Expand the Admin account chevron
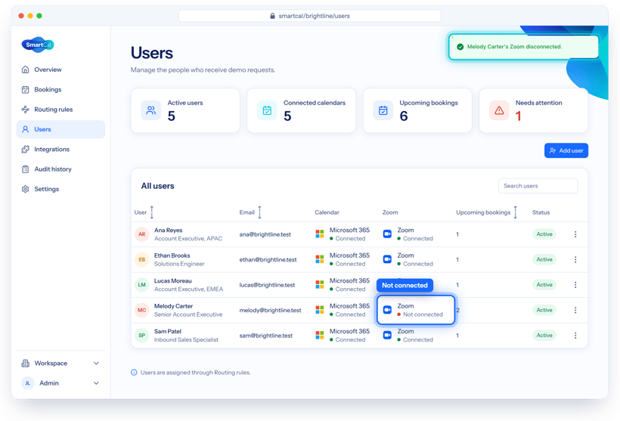The image size is (620, 421). 96,383
